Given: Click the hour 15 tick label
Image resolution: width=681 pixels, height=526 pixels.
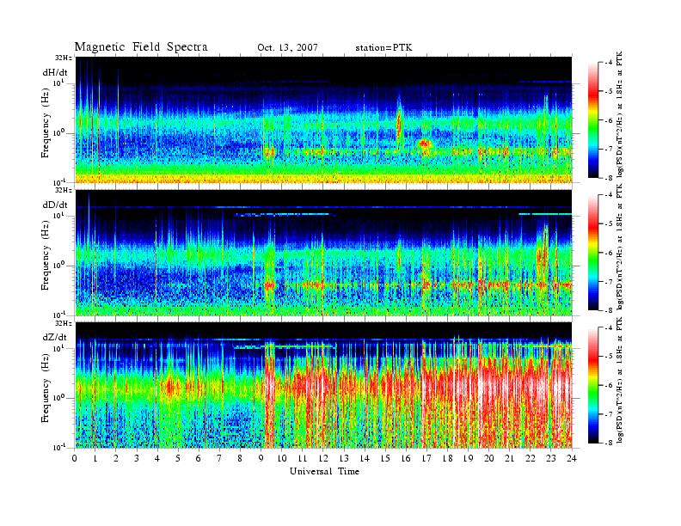Looking at the screenshot, I should [385, 458].
